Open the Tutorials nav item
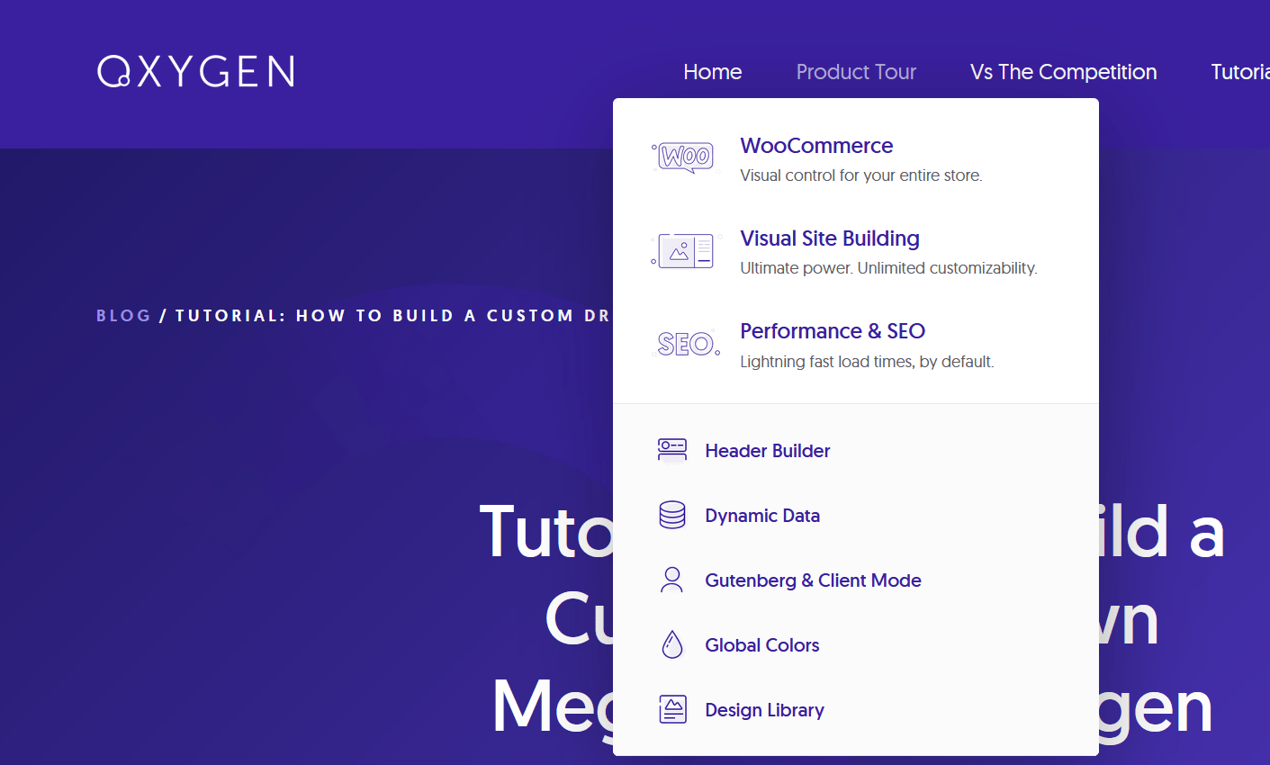Viewport: 1270px width, 765px height. [1240, 72]
